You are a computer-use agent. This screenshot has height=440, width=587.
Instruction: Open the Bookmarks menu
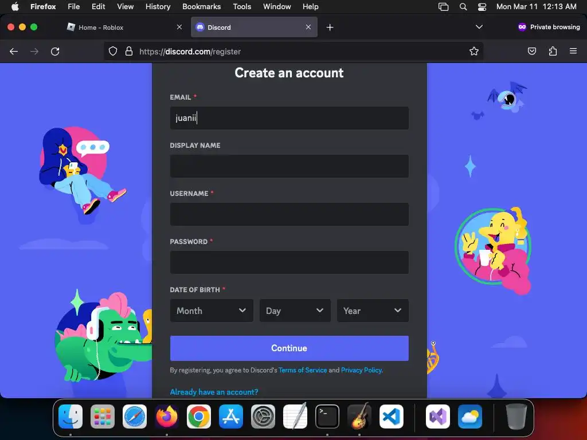pos(201,6)
